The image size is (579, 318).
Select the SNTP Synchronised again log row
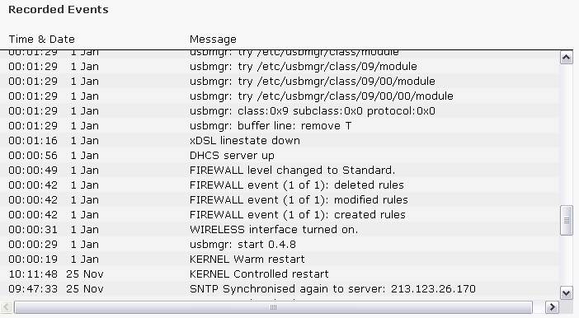coord(280,288)
